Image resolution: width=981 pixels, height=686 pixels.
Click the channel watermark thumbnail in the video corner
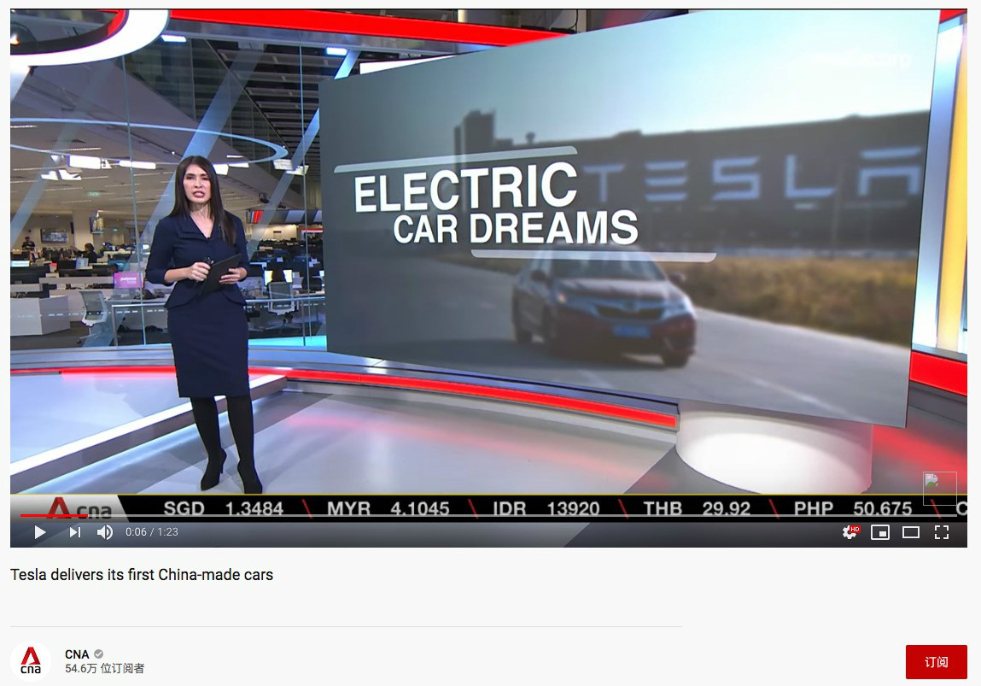[x=940, y=488]
